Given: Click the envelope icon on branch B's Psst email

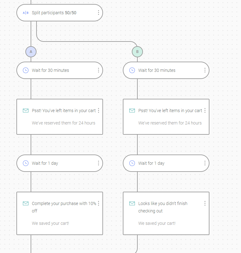Looking at the screenshot, I should [132, 111].
